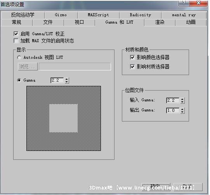Click the Gamma 和 LUT tab

click(120, 22)
